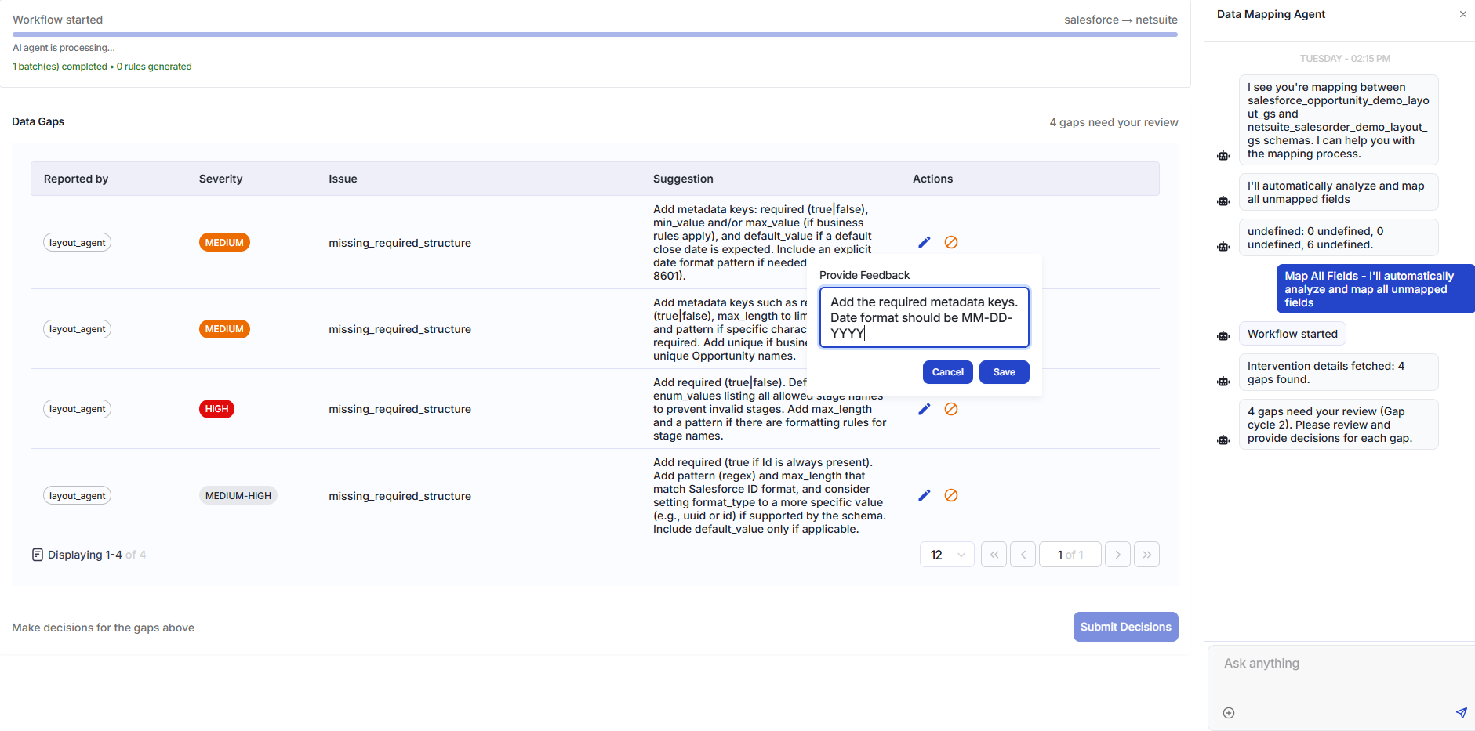The image size is (1475, 731).
Task: Click the Intervention details fetched message
Action: (x=1338, y=372)
